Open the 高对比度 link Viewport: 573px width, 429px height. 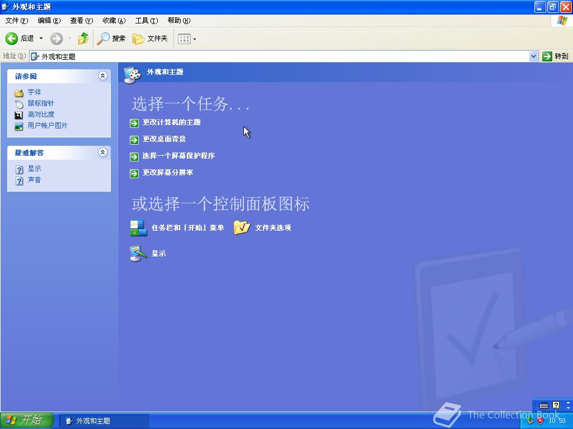[x=41, y=115]
